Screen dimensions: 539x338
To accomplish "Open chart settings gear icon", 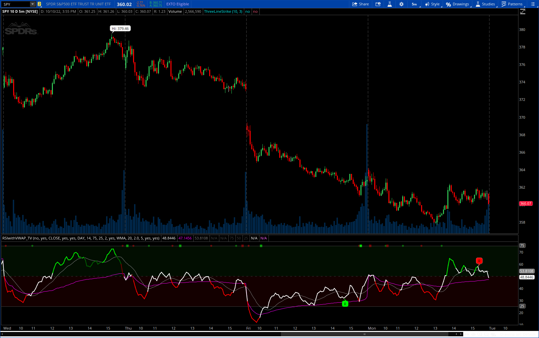I will point(401,4).
